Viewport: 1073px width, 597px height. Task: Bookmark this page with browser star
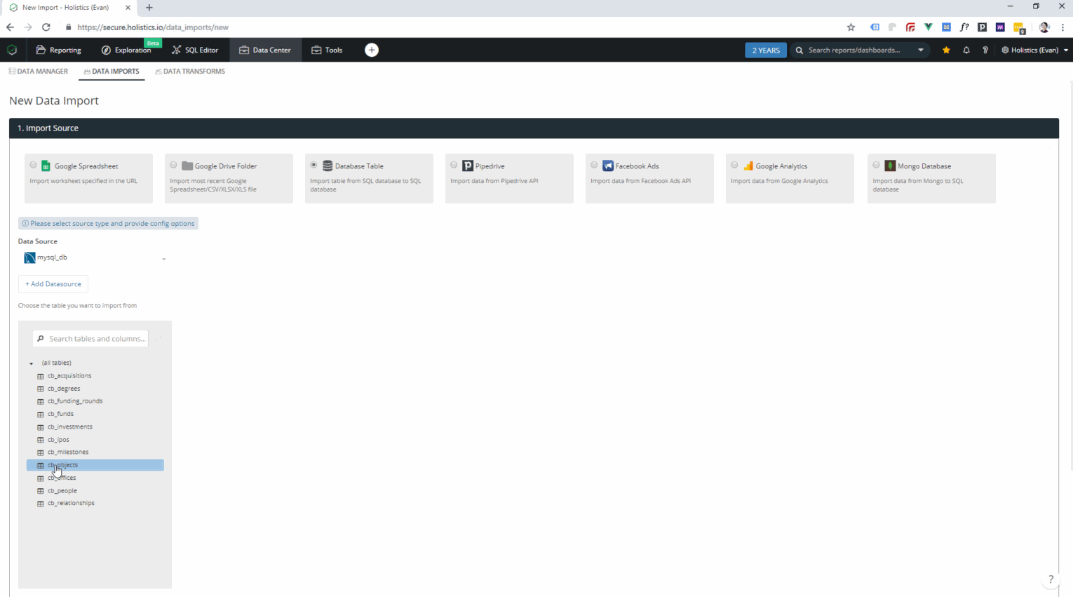[851, 27]
